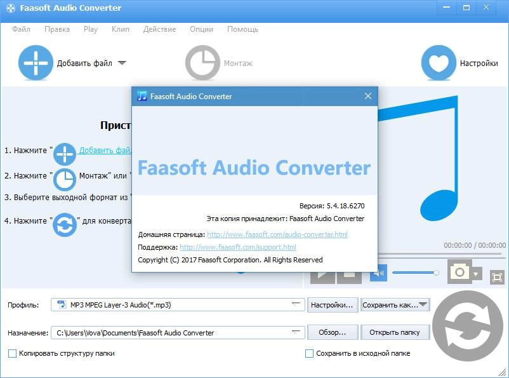509x378 pixels.
Task: Click the MP3 file icon in profile field
Action: tap(62, 304)
